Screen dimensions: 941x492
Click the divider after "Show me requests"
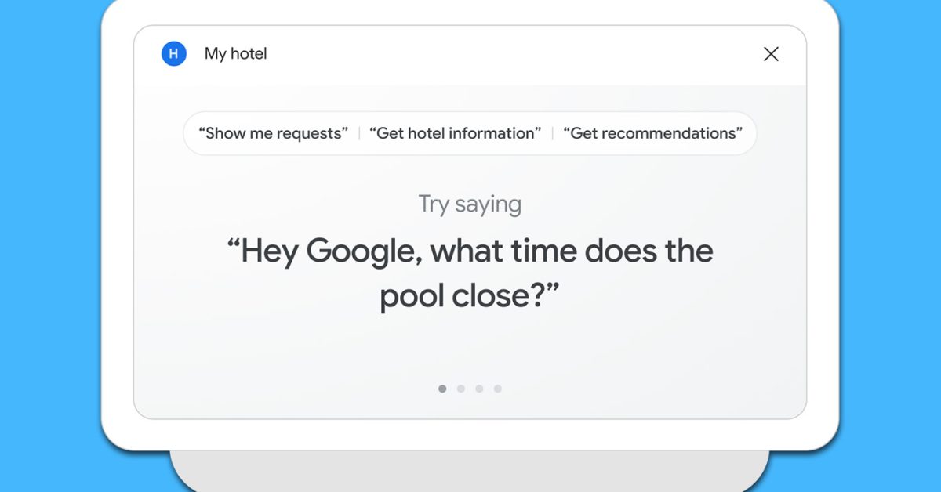(x=359, y=133)
